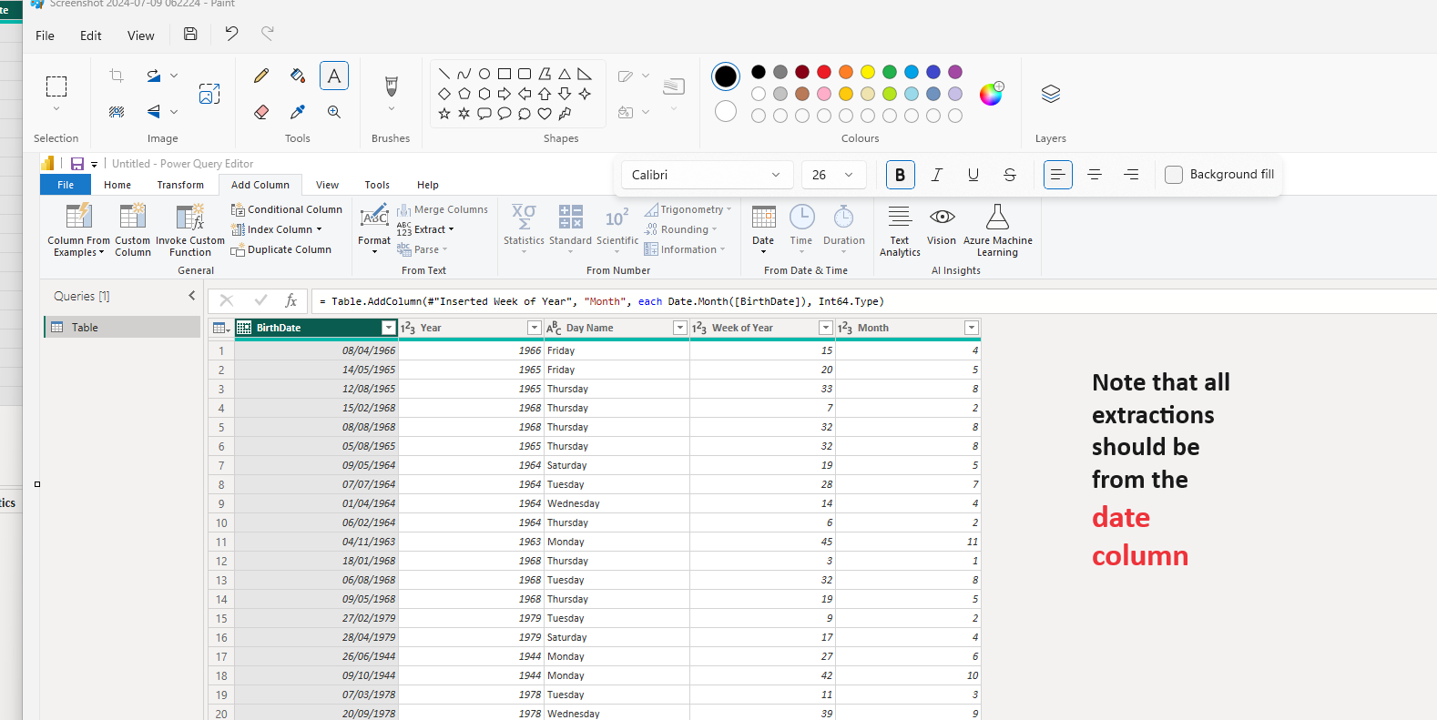Open the View menu in Paint
The image size is (1437, 720).
141,35
